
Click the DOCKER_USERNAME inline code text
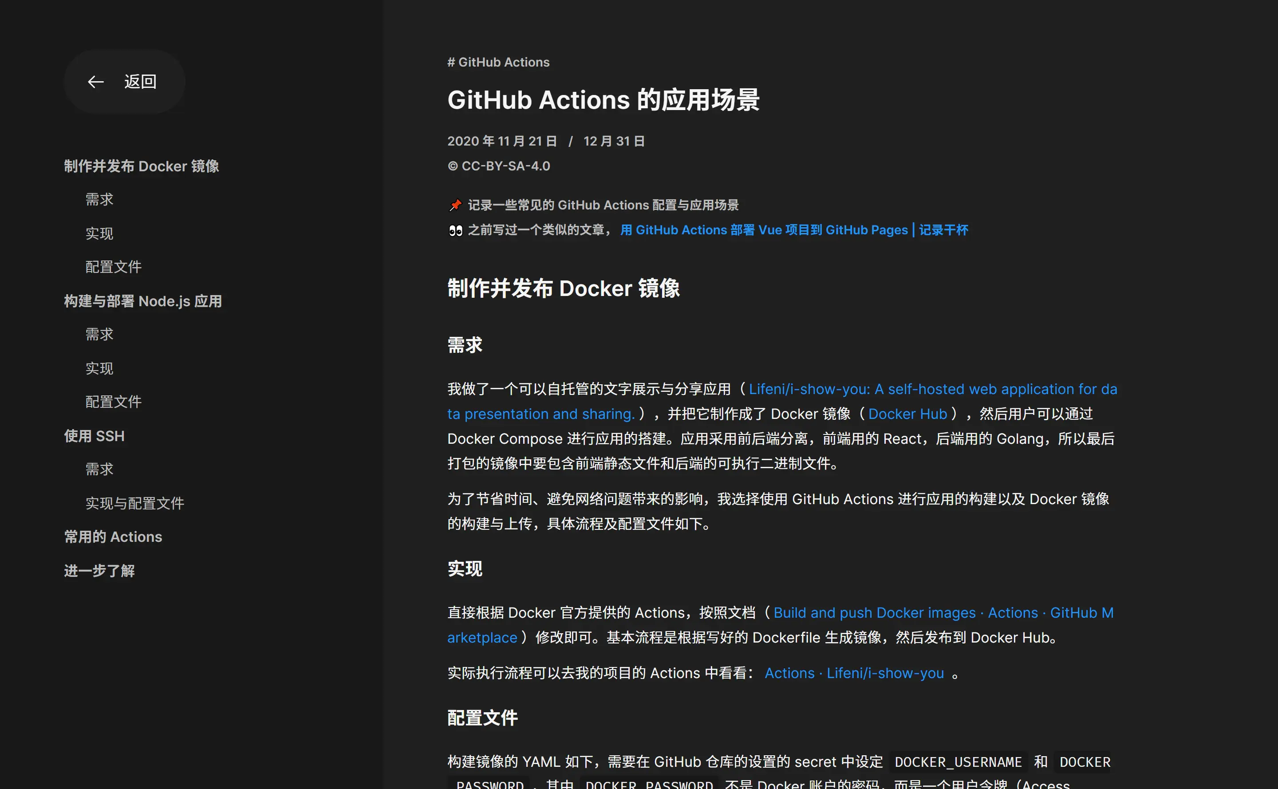point(958,761)
